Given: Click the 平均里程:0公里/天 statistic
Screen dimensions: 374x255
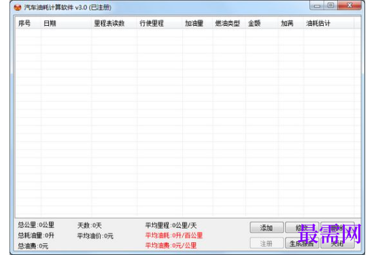Looking at the screenshot, I should pos(171,225).
